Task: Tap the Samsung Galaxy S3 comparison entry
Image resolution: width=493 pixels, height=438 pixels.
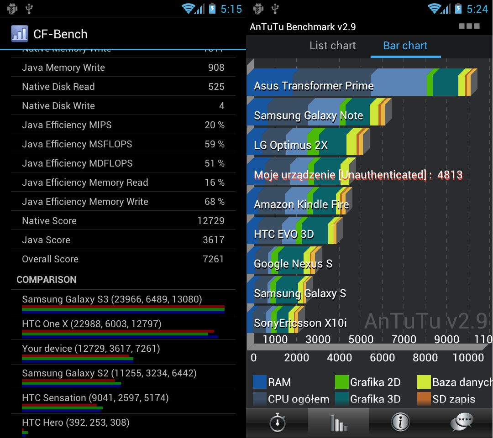Action: click(123, 303)
